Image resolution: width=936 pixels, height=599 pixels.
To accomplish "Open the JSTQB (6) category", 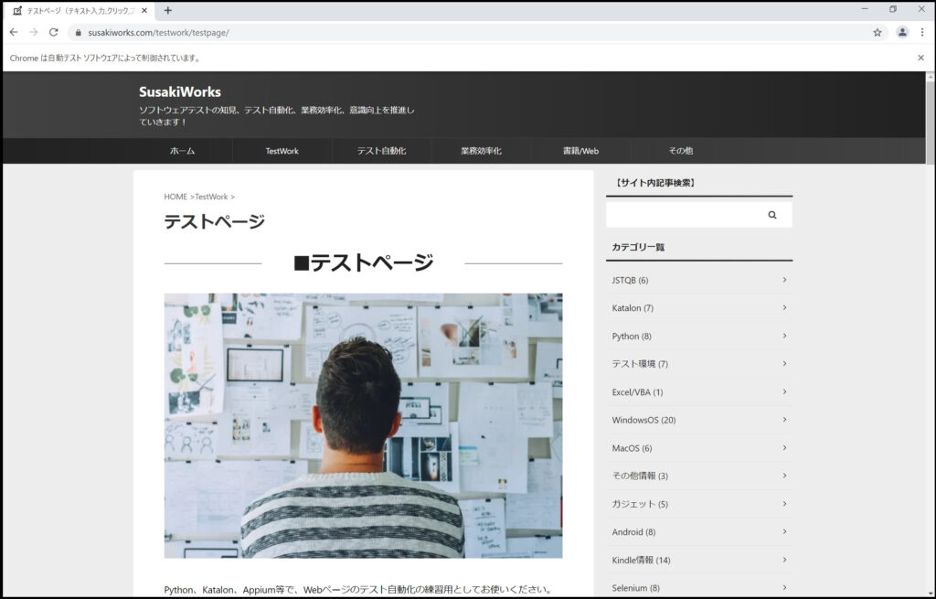I will (699, 280).
